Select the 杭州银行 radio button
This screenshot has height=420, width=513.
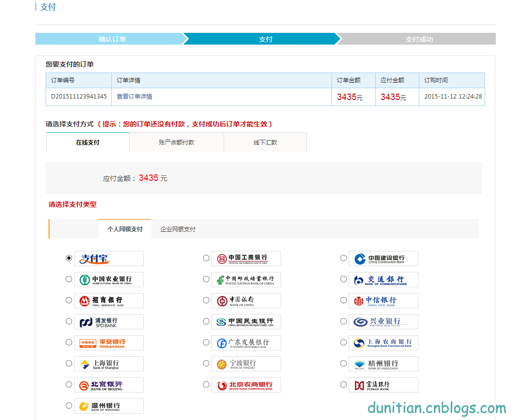click(343, 364)
